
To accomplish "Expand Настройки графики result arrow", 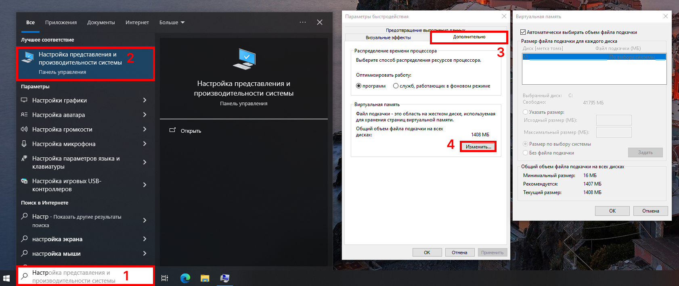I will pos(145,100).
